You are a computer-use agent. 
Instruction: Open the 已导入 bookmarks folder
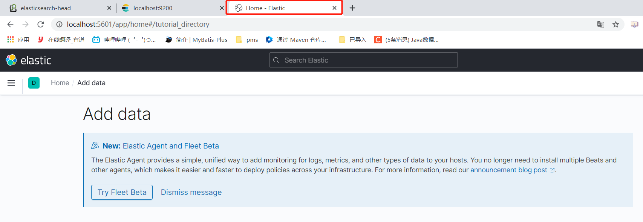[352, 40]
